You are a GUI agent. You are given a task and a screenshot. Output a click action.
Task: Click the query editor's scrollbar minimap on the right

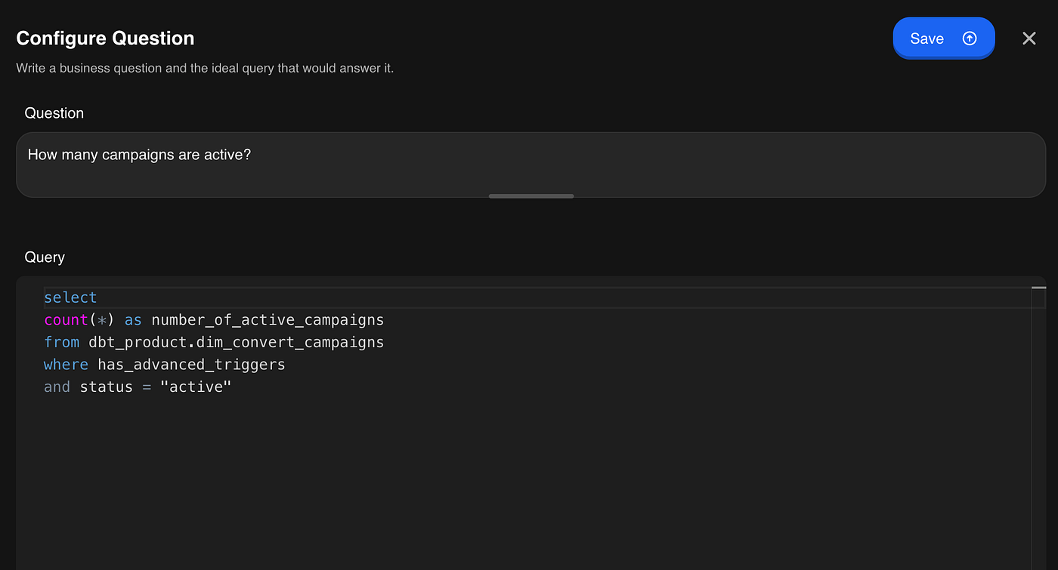click(x=1039, y=423)
